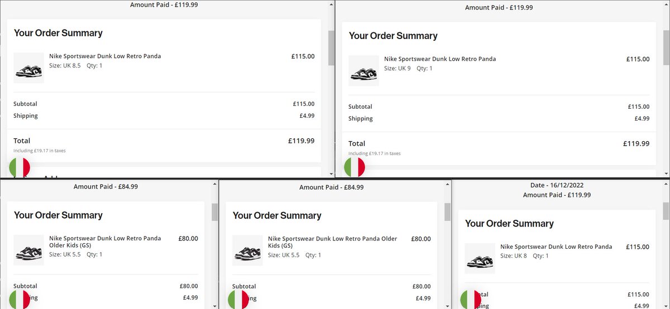Click the Italian flag icon in the UK 8.5 order panel

[x=20, y=167]
